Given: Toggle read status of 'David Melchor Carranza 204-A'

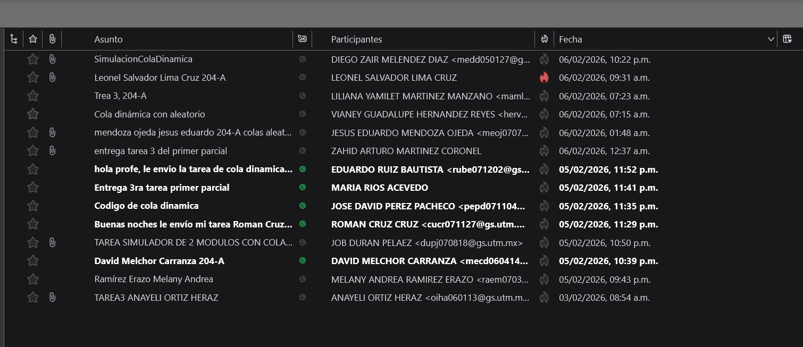Looking at the screenshot, I should point(303,261).
